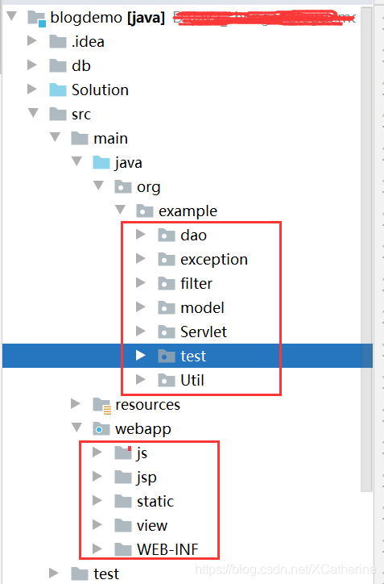Select the WEB-INF folder
Screen dimensions: 384x584
(x=167, y=549)
